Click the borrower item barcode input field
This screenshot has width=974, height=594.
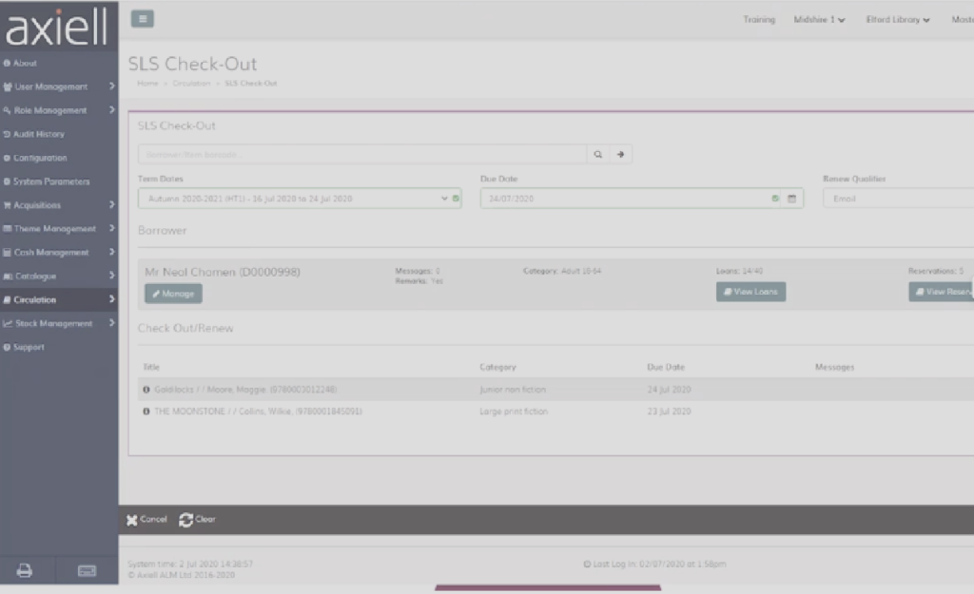click(x=361, y=153)
